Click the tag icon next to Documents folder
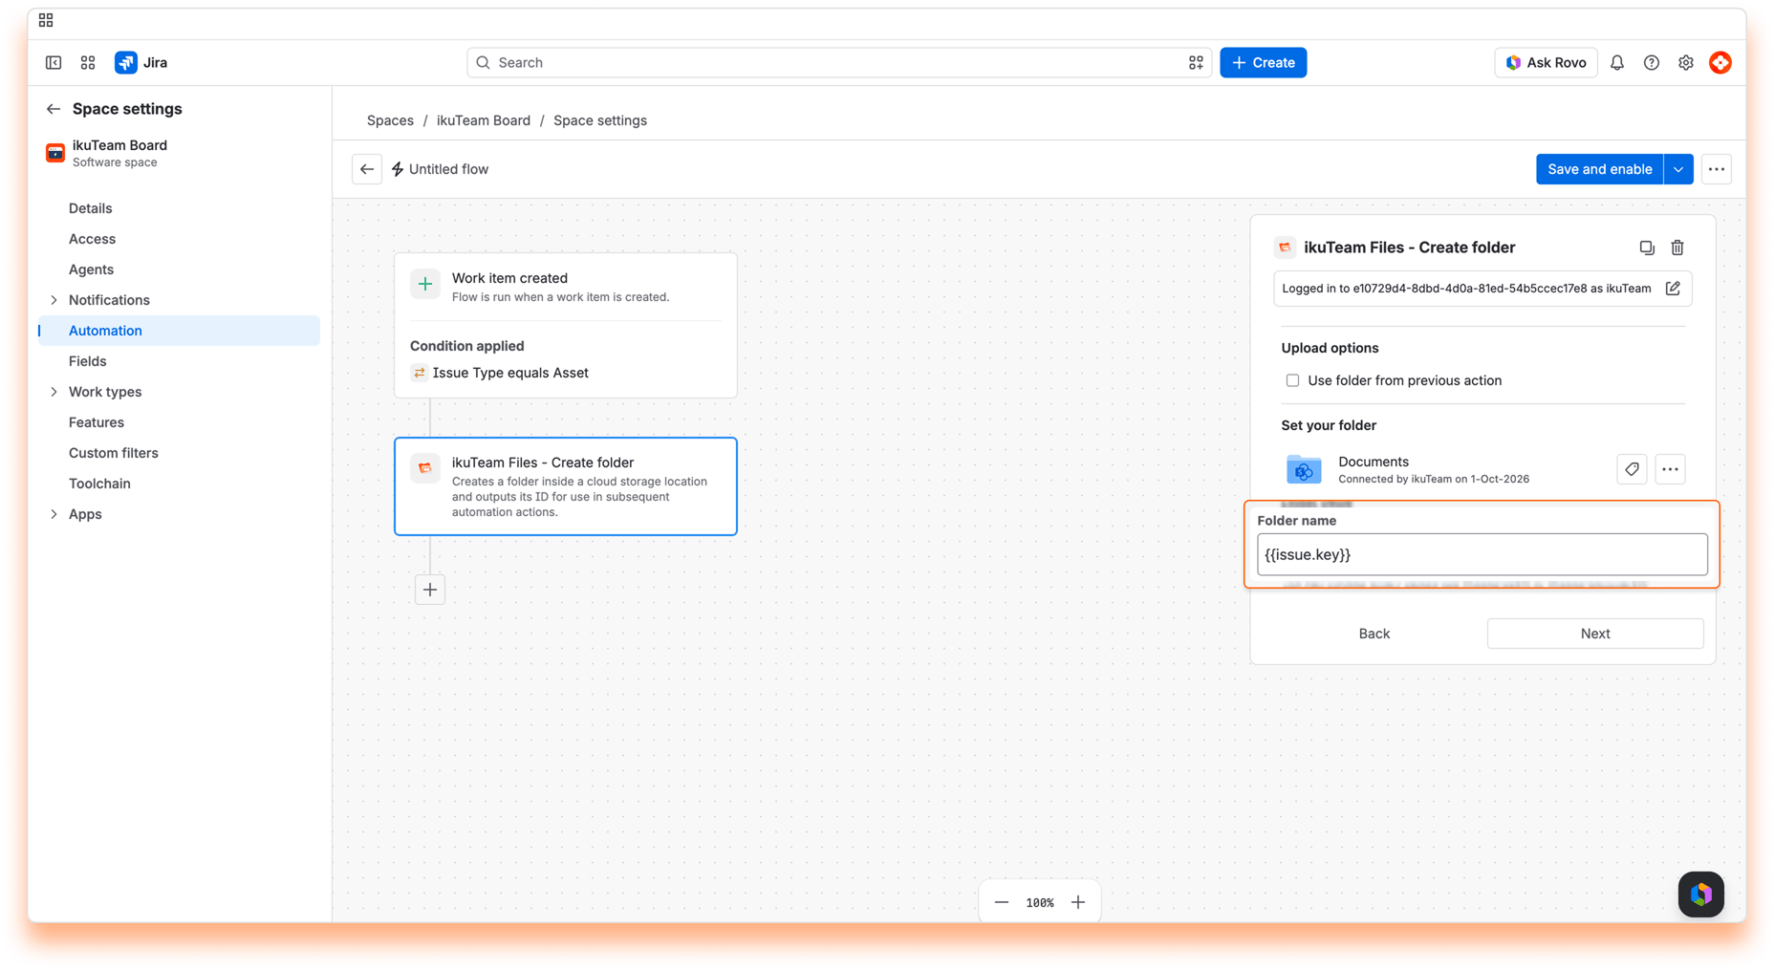 tap(1632, 469)
